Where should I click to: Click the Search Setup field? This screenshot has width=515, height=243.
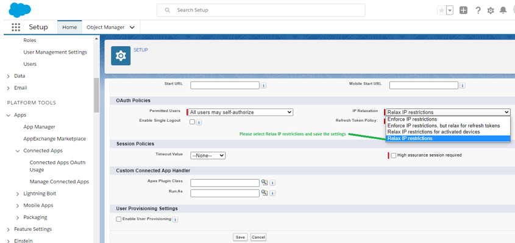click(261, 10)
